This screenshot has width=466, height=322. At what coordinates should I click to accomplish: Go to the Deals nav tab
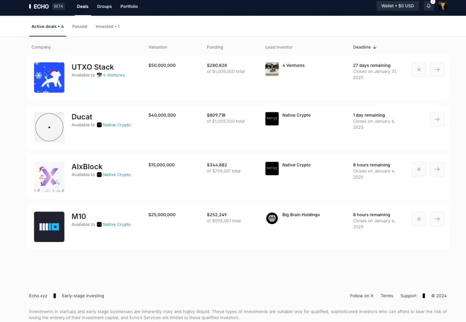(83, 6)
